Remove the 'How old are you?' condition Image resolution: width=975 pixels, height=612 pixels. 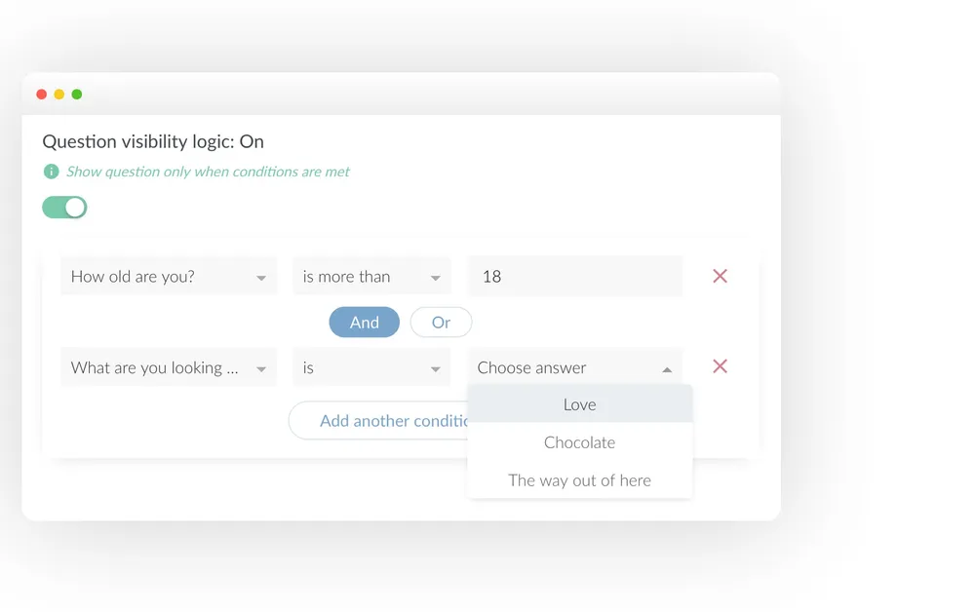(x=720, y=276)
